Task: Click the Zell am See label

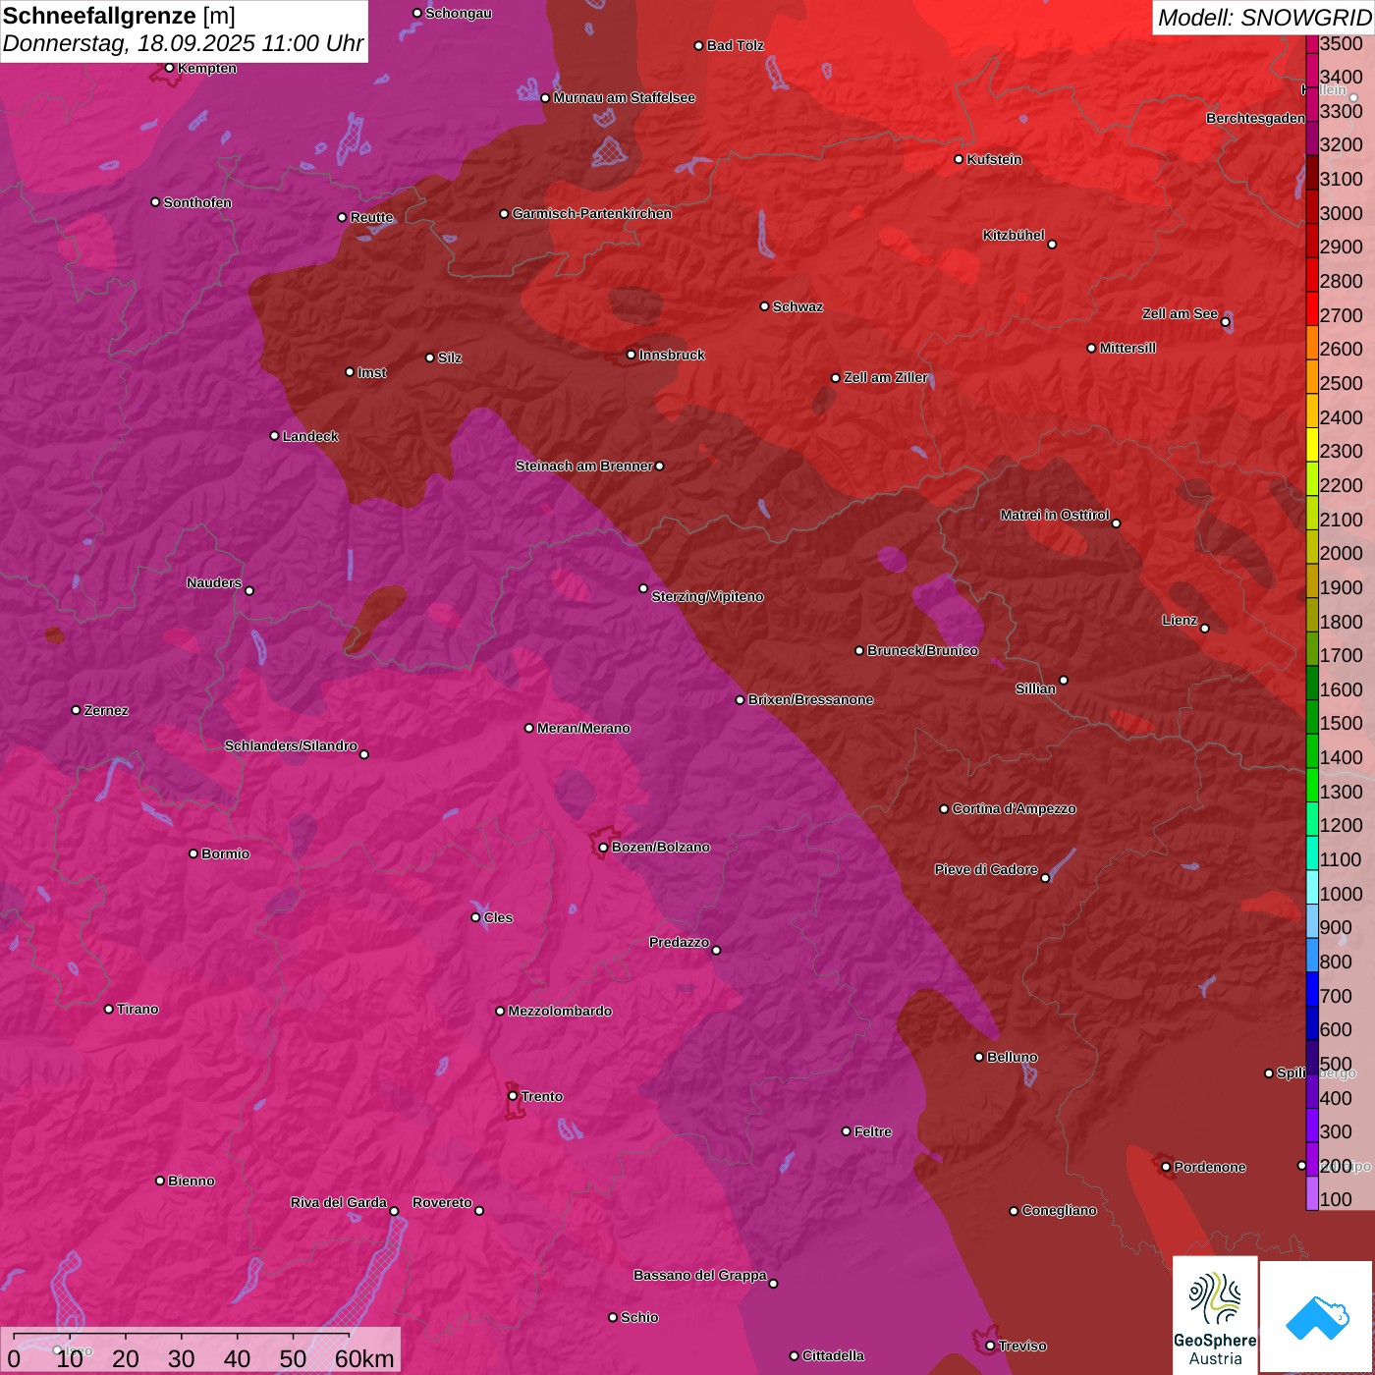Action: 1180,313
